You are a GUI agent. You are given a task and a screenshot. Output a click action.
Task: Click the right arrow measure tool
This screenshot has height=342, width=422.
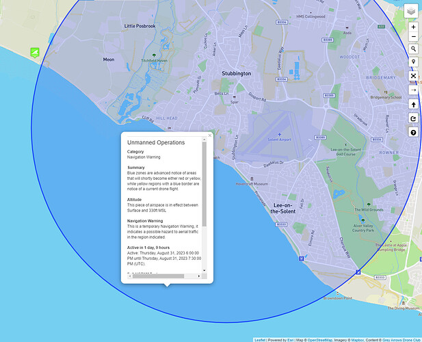pyautogui.click(x=413, y=90)
